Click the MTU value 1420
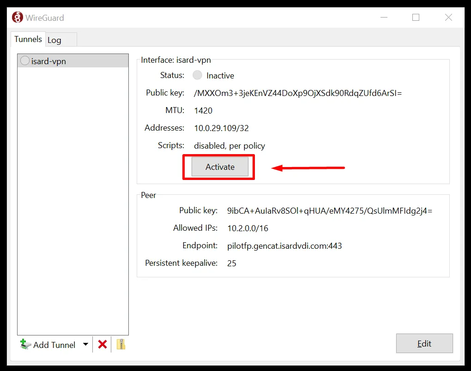Screen dimensions: 471x371 pos(203,111)
